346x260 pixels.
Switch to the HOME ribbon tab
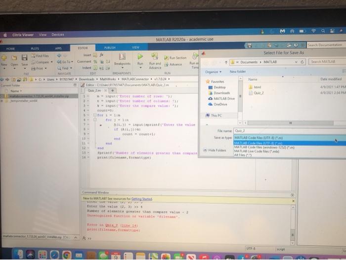10,49
